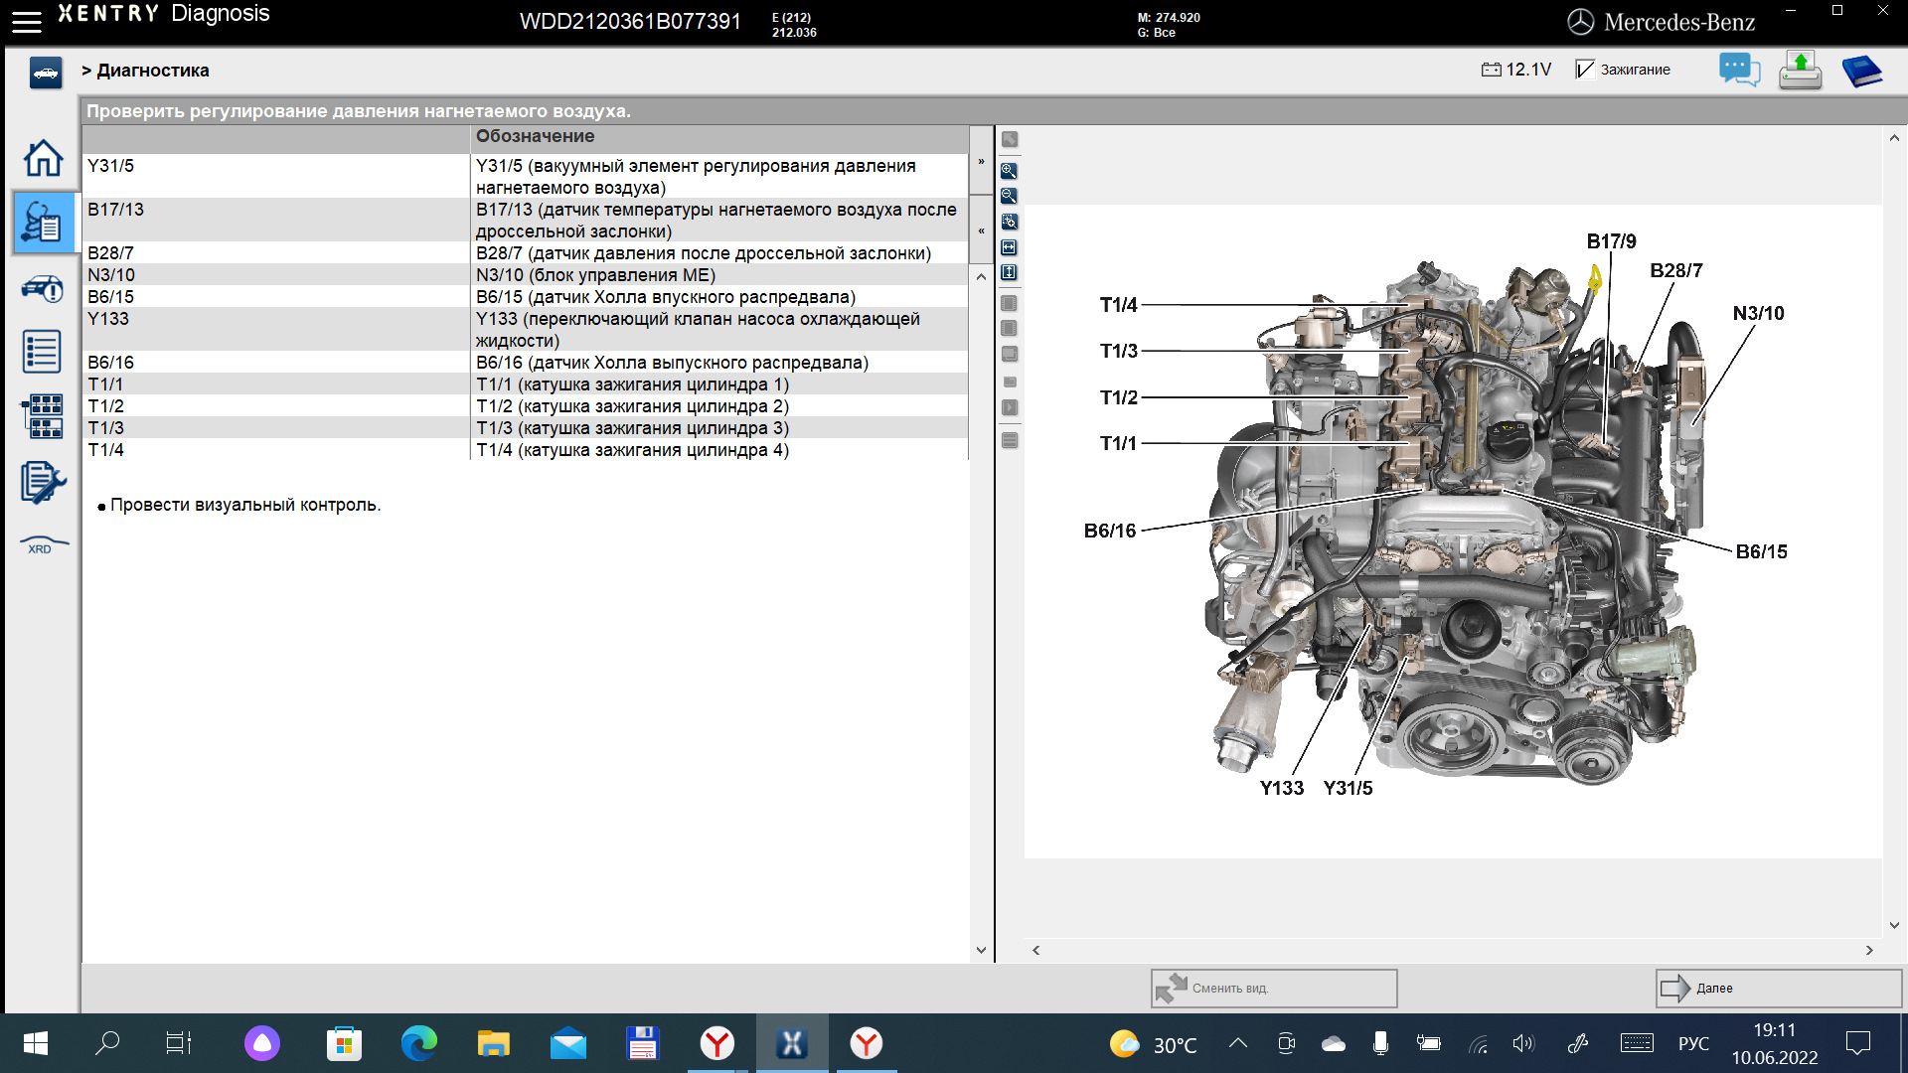Expand the panel with double right arrow
1908x1073 pixels.
(981, 161)
